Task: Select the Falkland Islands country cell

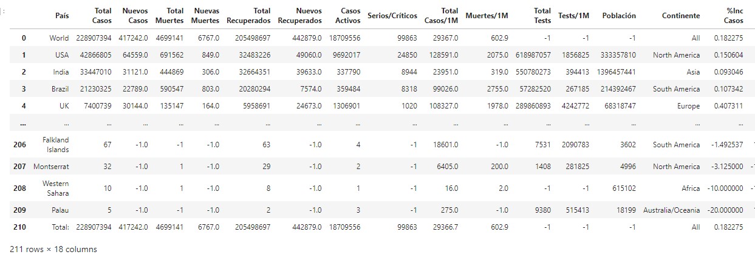Action: click(55, 145)
